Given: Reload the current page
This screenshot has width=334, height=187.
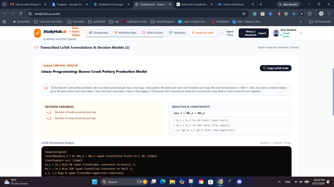Looking at the screenshot, I should 20,14.
